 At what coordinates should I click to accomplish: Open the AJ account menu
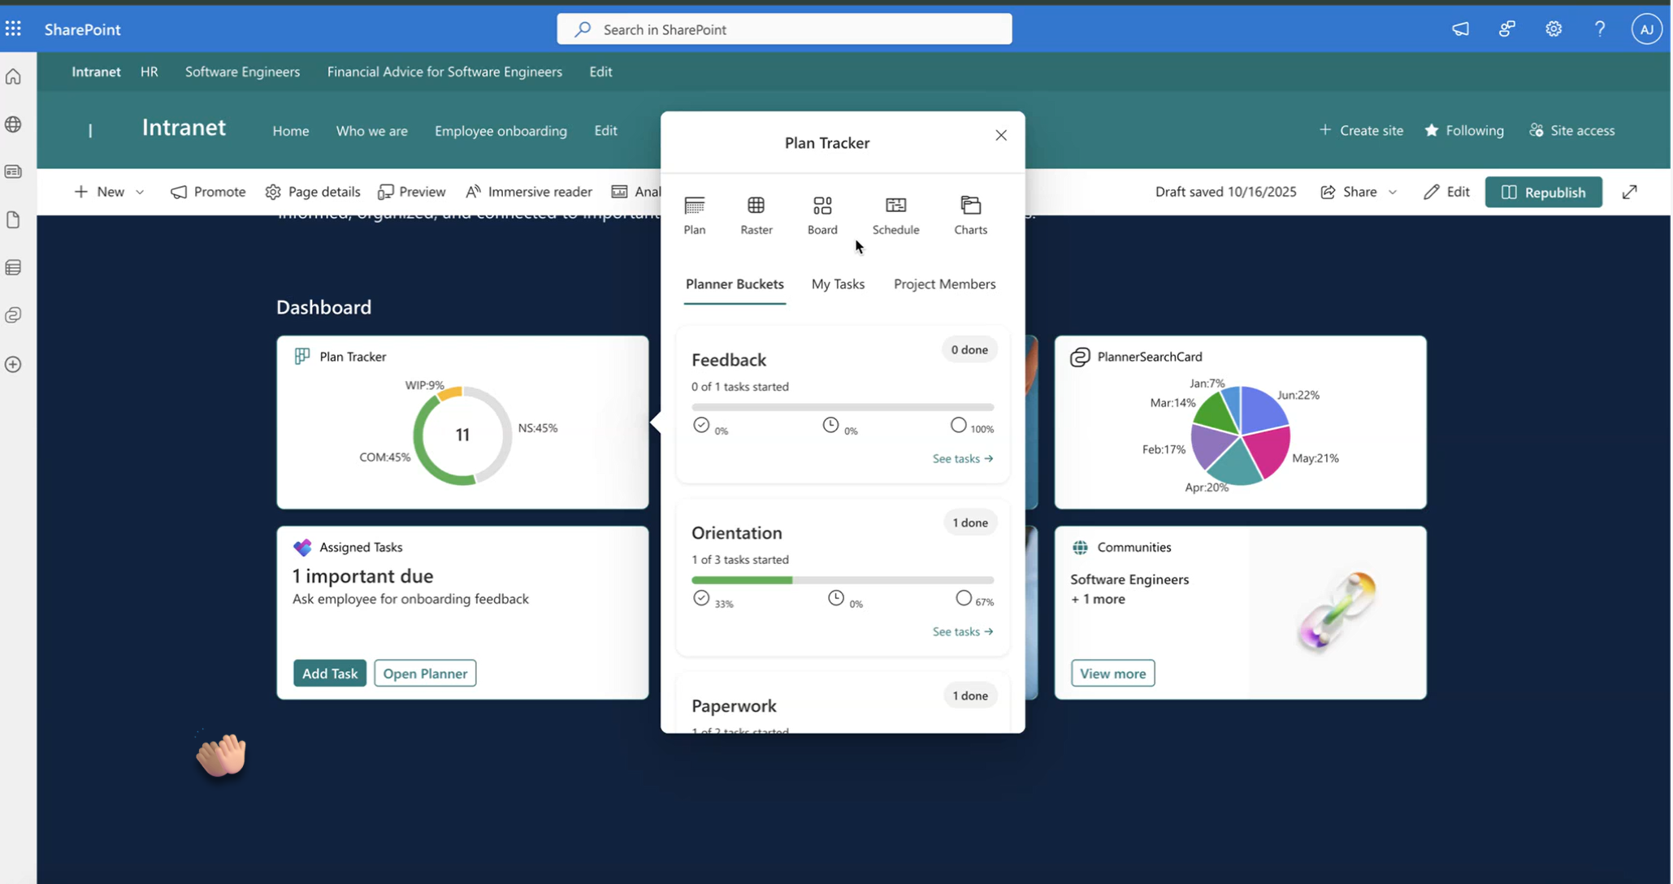pyautogui.click(x=1645, y=29)
